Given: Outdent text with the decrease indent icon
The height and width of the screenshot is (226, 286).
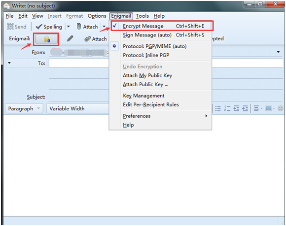Looking at the screenshot, I should click(236, 108).
